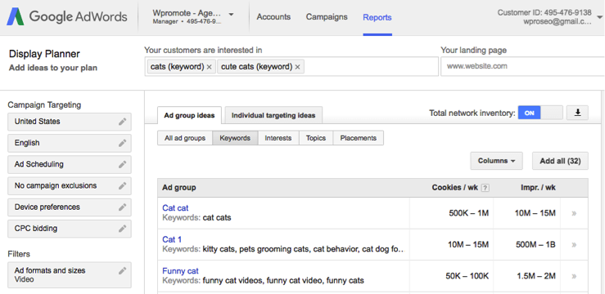Edit Ad Scheduling with its pencil icon
Image resolution: width=605 pixels, height=294 pixels.
tap(122, 164)
